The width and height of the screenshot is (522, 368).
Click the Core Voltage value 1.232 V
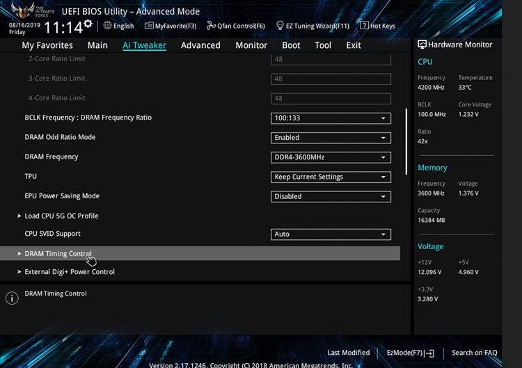pyautogui.click(x=468, y=115)
